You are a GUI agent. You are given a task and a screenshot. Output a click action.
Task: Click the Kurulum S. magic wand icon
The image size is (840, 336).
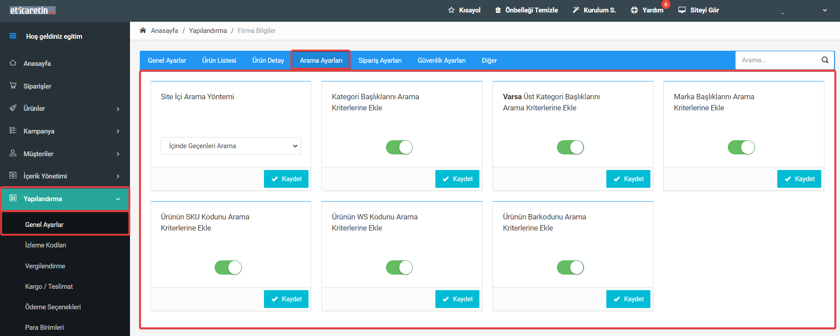(x=576, y=10)
